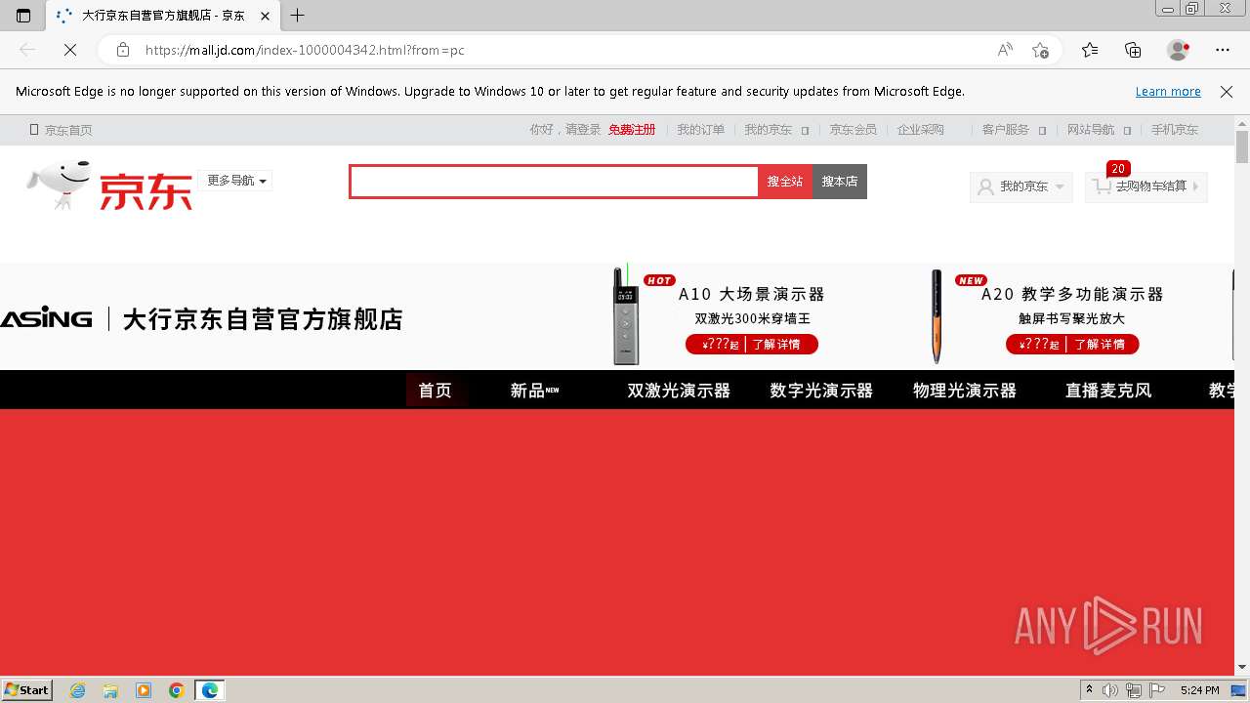Expand 我的京东 top bar dropdown
This screenshot has width=1250, height=703.
coord(776,130)
